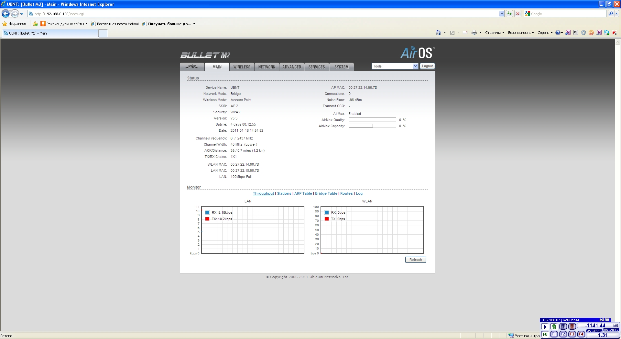Click the address bar URL field
The image size is (621, 339).
[265, 14]
